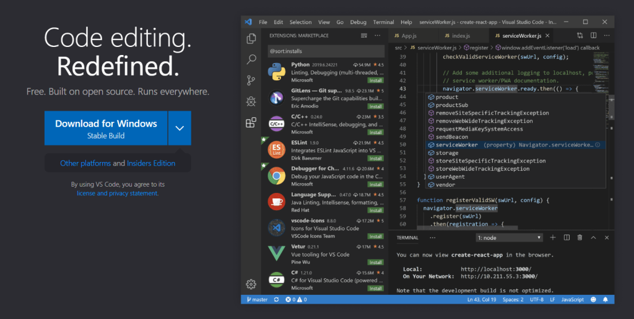Open Source Control icon in activity bar
Image resolution: width=634 pixels, height=319 pixels.
pos(251,80)
